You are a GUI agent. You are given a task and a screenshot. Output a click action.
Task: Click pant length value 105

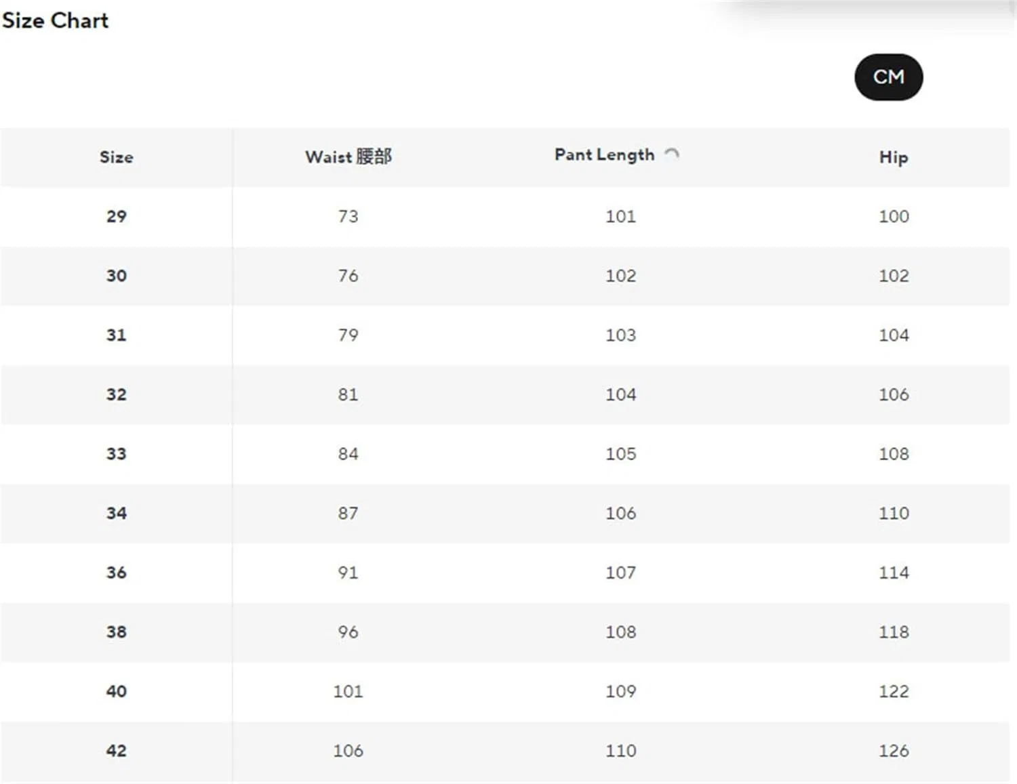(621, 454)
